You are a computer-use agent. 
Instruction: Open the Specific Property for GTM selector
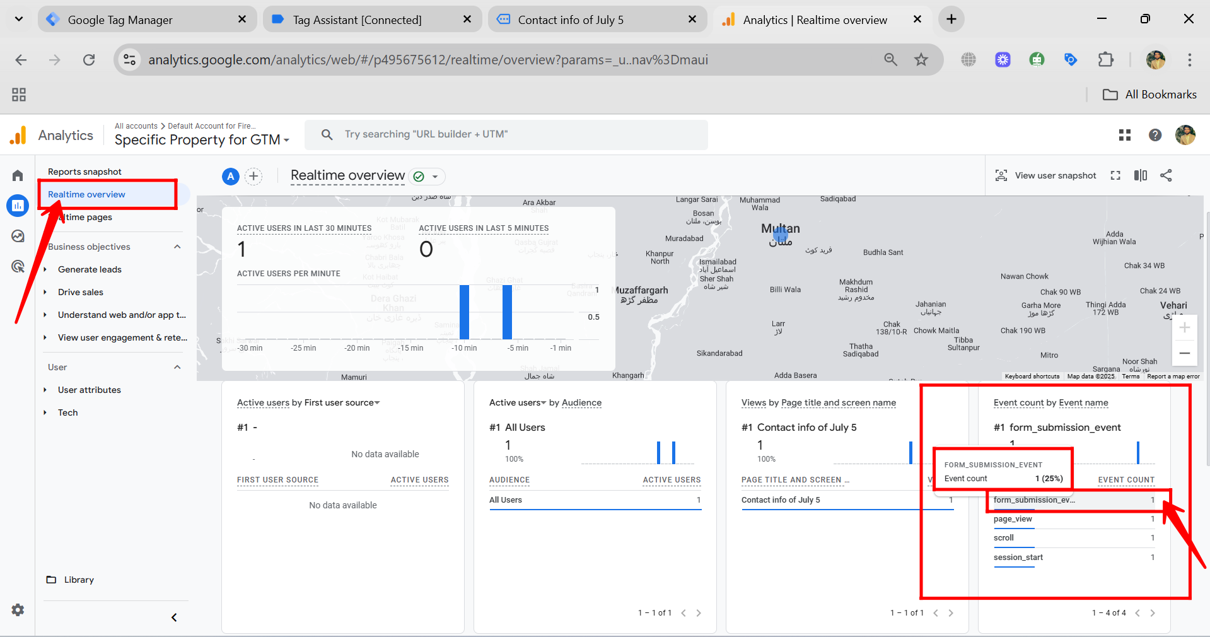point(202,140)
